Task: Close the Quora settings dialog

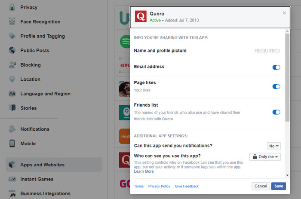Action: (x=284, y=13)
